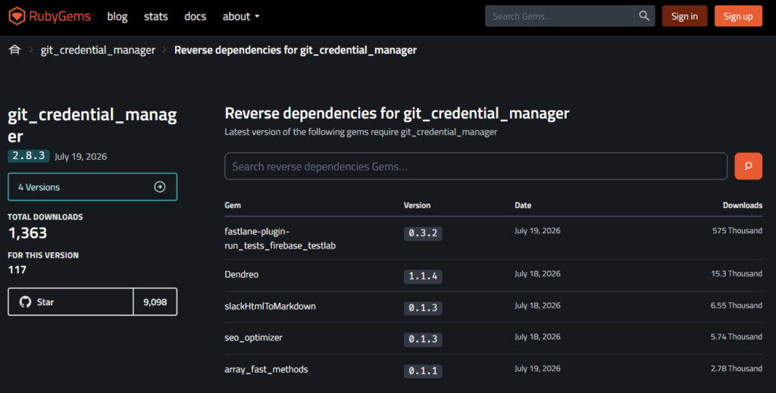The width and height of the screenshot is (776, 393).
Task: Open git_credential_manager breadcrumb link
Action: [98, 50]
